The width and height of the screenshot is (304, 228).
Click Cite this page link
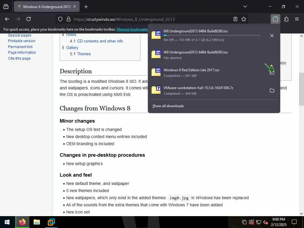(x=19, y=58)
